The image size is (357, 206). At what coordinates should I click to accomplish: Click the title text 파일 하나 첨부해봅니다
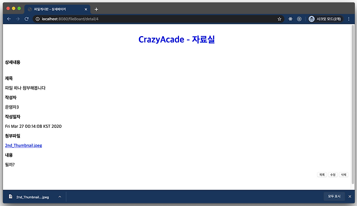click(x=25, y=88)
